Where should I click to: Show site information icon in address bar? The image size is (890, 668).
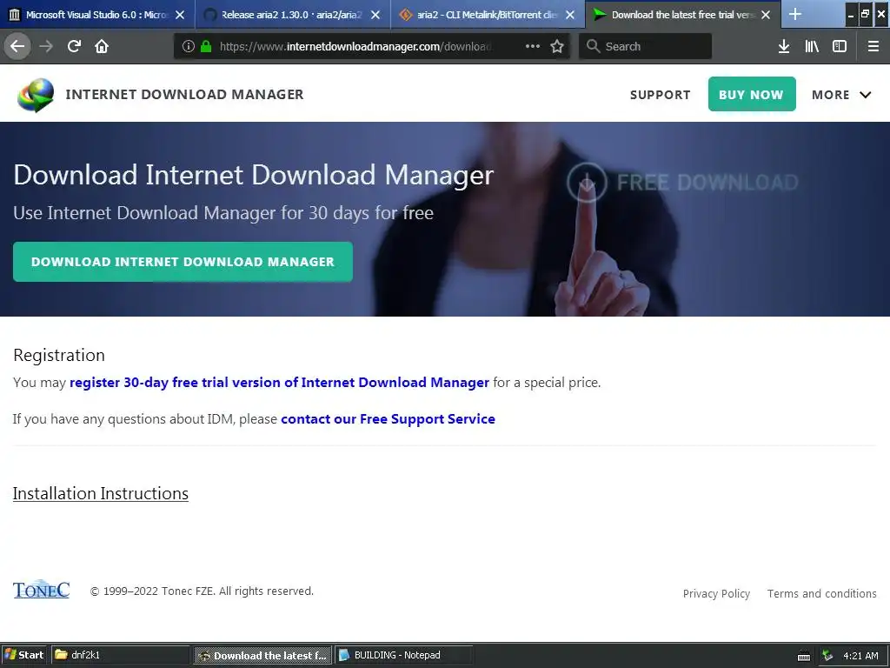pyautogui.click(x=189, y=47)
